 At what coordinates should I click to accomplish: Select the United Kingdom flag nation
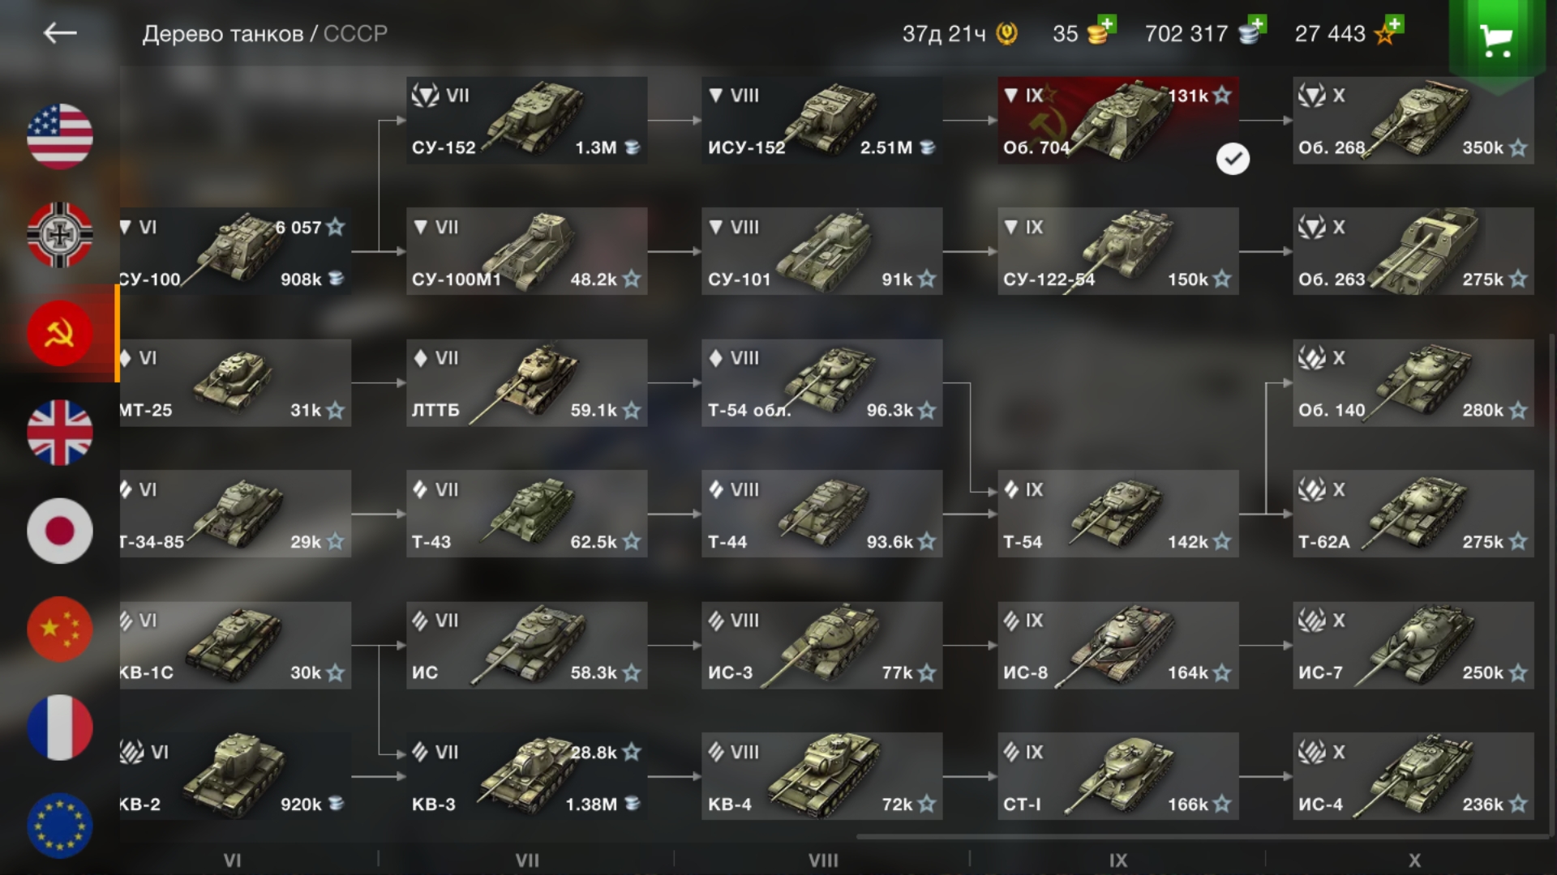(60, 432)
